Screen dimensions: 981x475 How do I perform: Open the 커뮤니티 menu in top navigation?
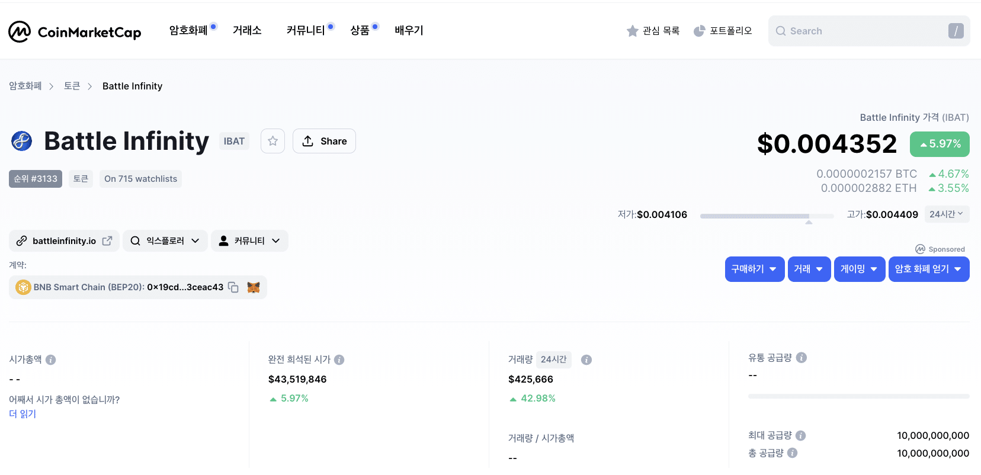point(306,30)
